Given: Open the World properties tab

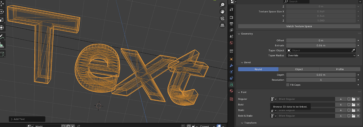Looking at the screenshot, I should [231, 43].
